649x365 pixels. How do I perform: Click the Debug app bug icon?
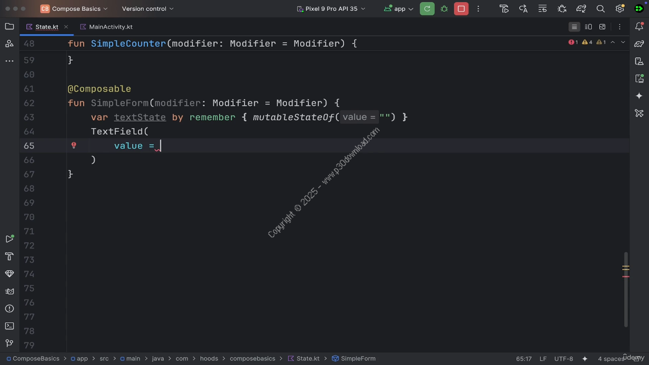[444, 9]
